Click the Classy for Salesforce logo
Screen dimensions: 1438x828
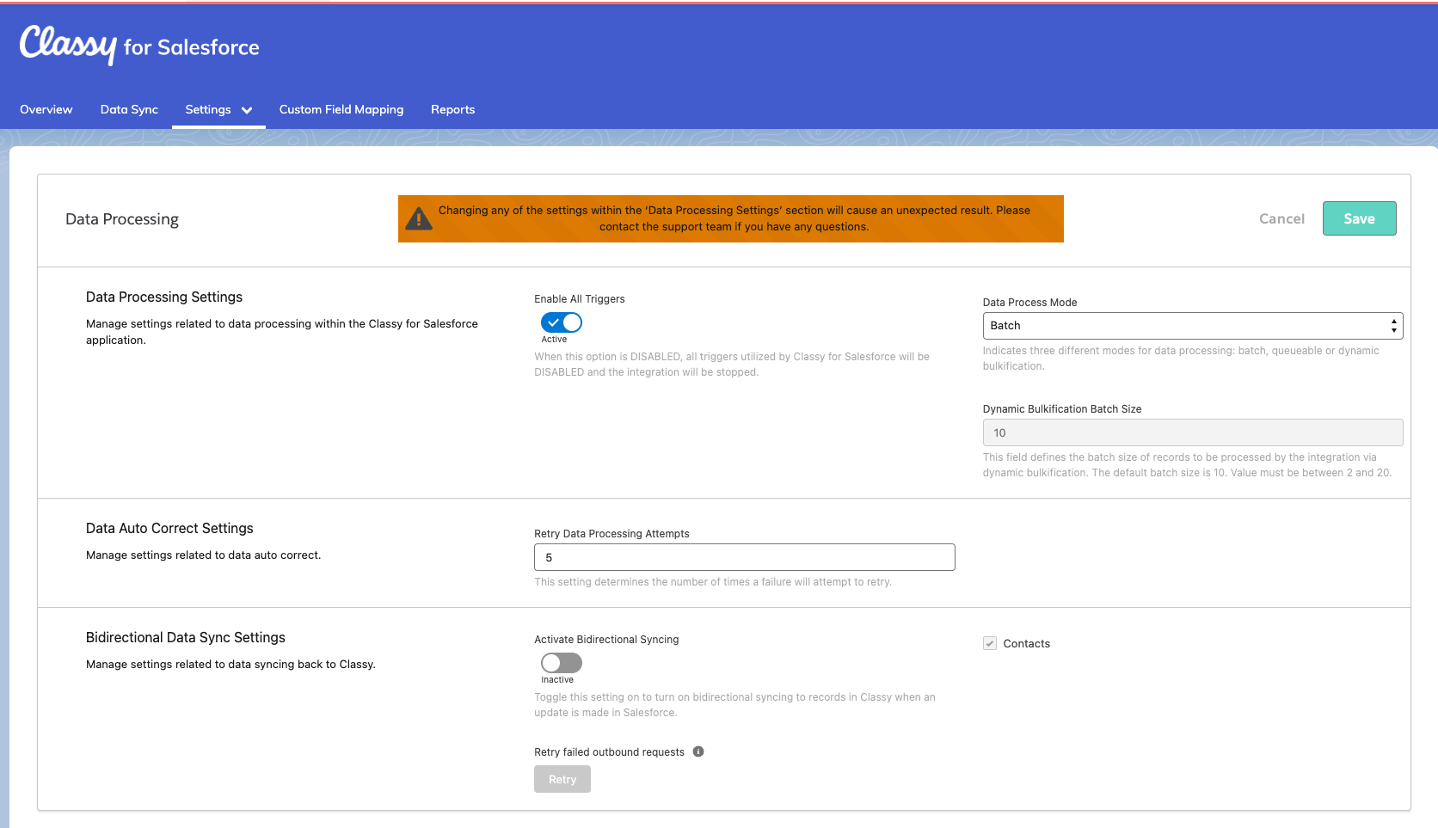click(x=139, y=45)
